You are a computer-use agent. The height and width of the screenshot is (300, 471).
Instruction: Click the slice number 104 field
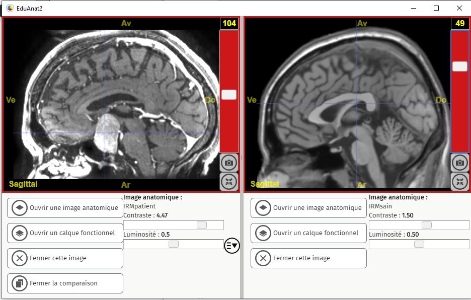point(229,24)
